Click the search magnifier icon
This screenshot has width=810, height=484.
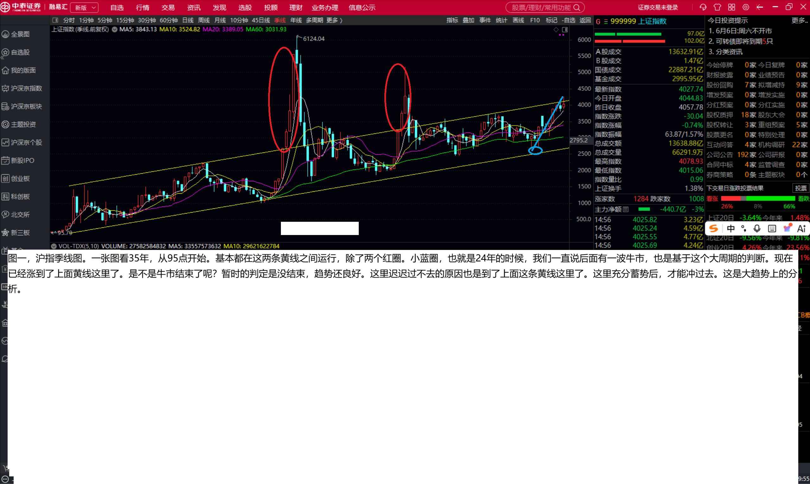(x=577, y=8)
